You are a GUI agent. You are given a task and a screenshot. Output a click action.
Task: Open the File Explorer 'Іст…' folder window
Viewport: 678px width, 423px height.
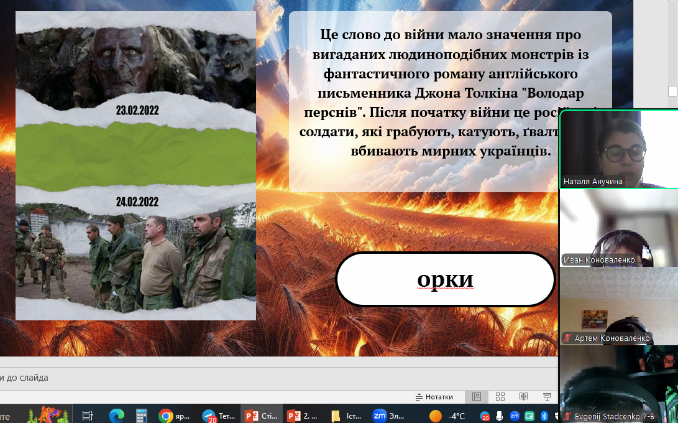coord(346,416)
